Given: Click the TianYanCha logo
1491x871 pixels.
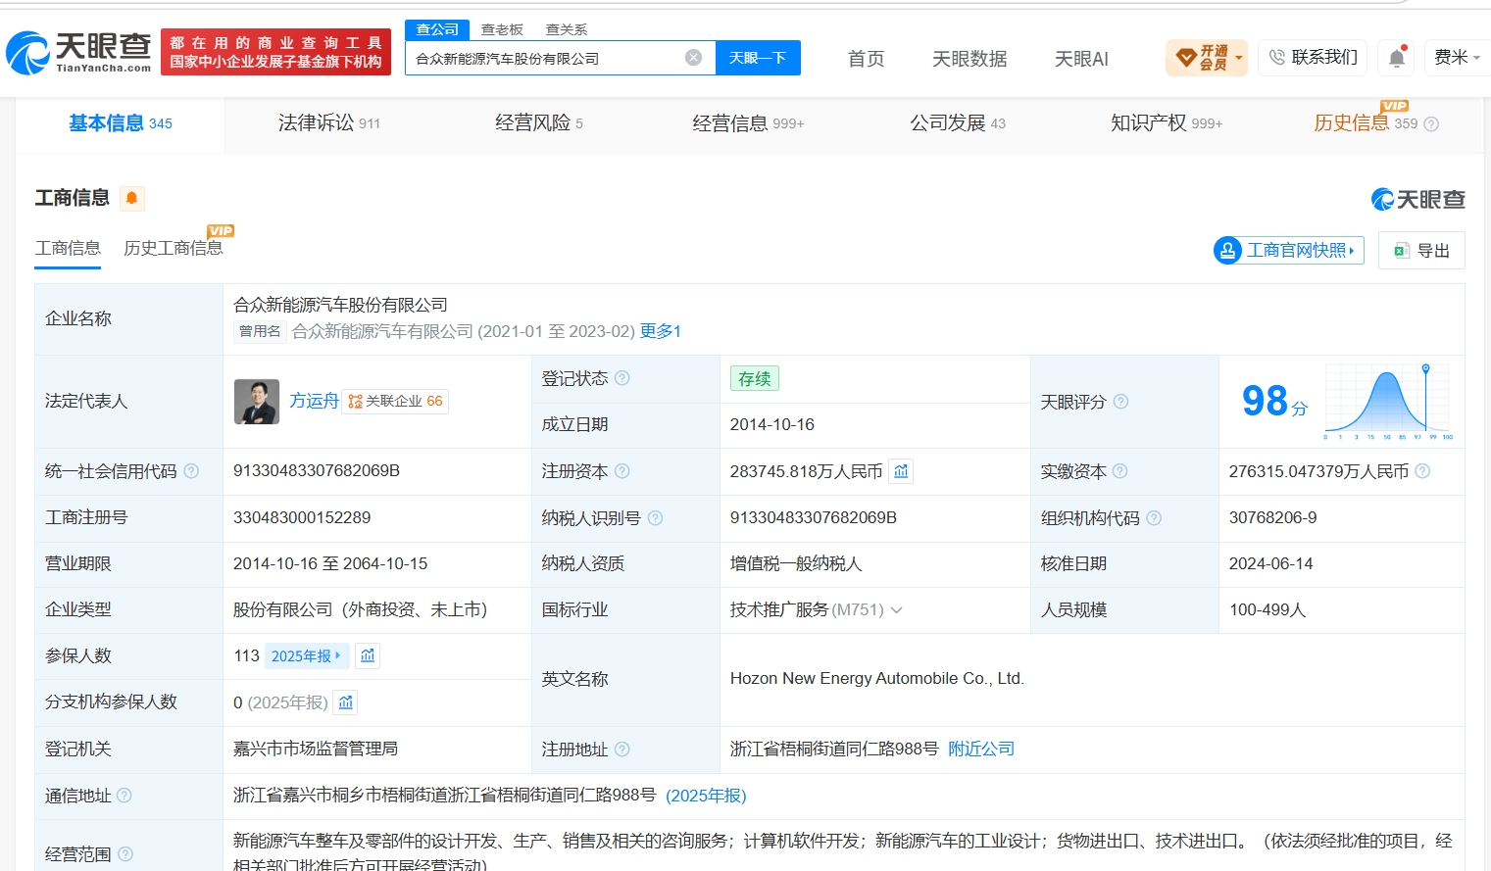Looking at the screenshot, I should coord(78,52).
